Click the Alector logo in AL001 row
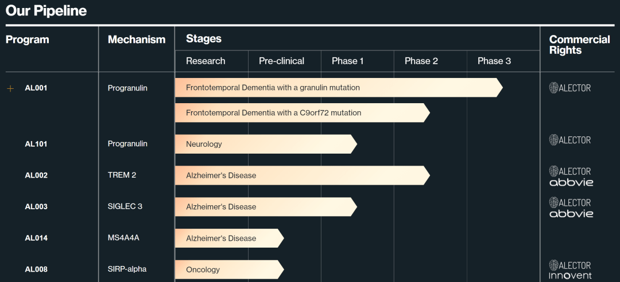Screen dimensions: 620x282 [569, 88]
